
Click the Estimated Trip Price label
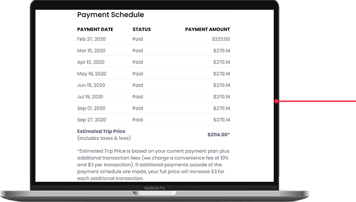101,131
